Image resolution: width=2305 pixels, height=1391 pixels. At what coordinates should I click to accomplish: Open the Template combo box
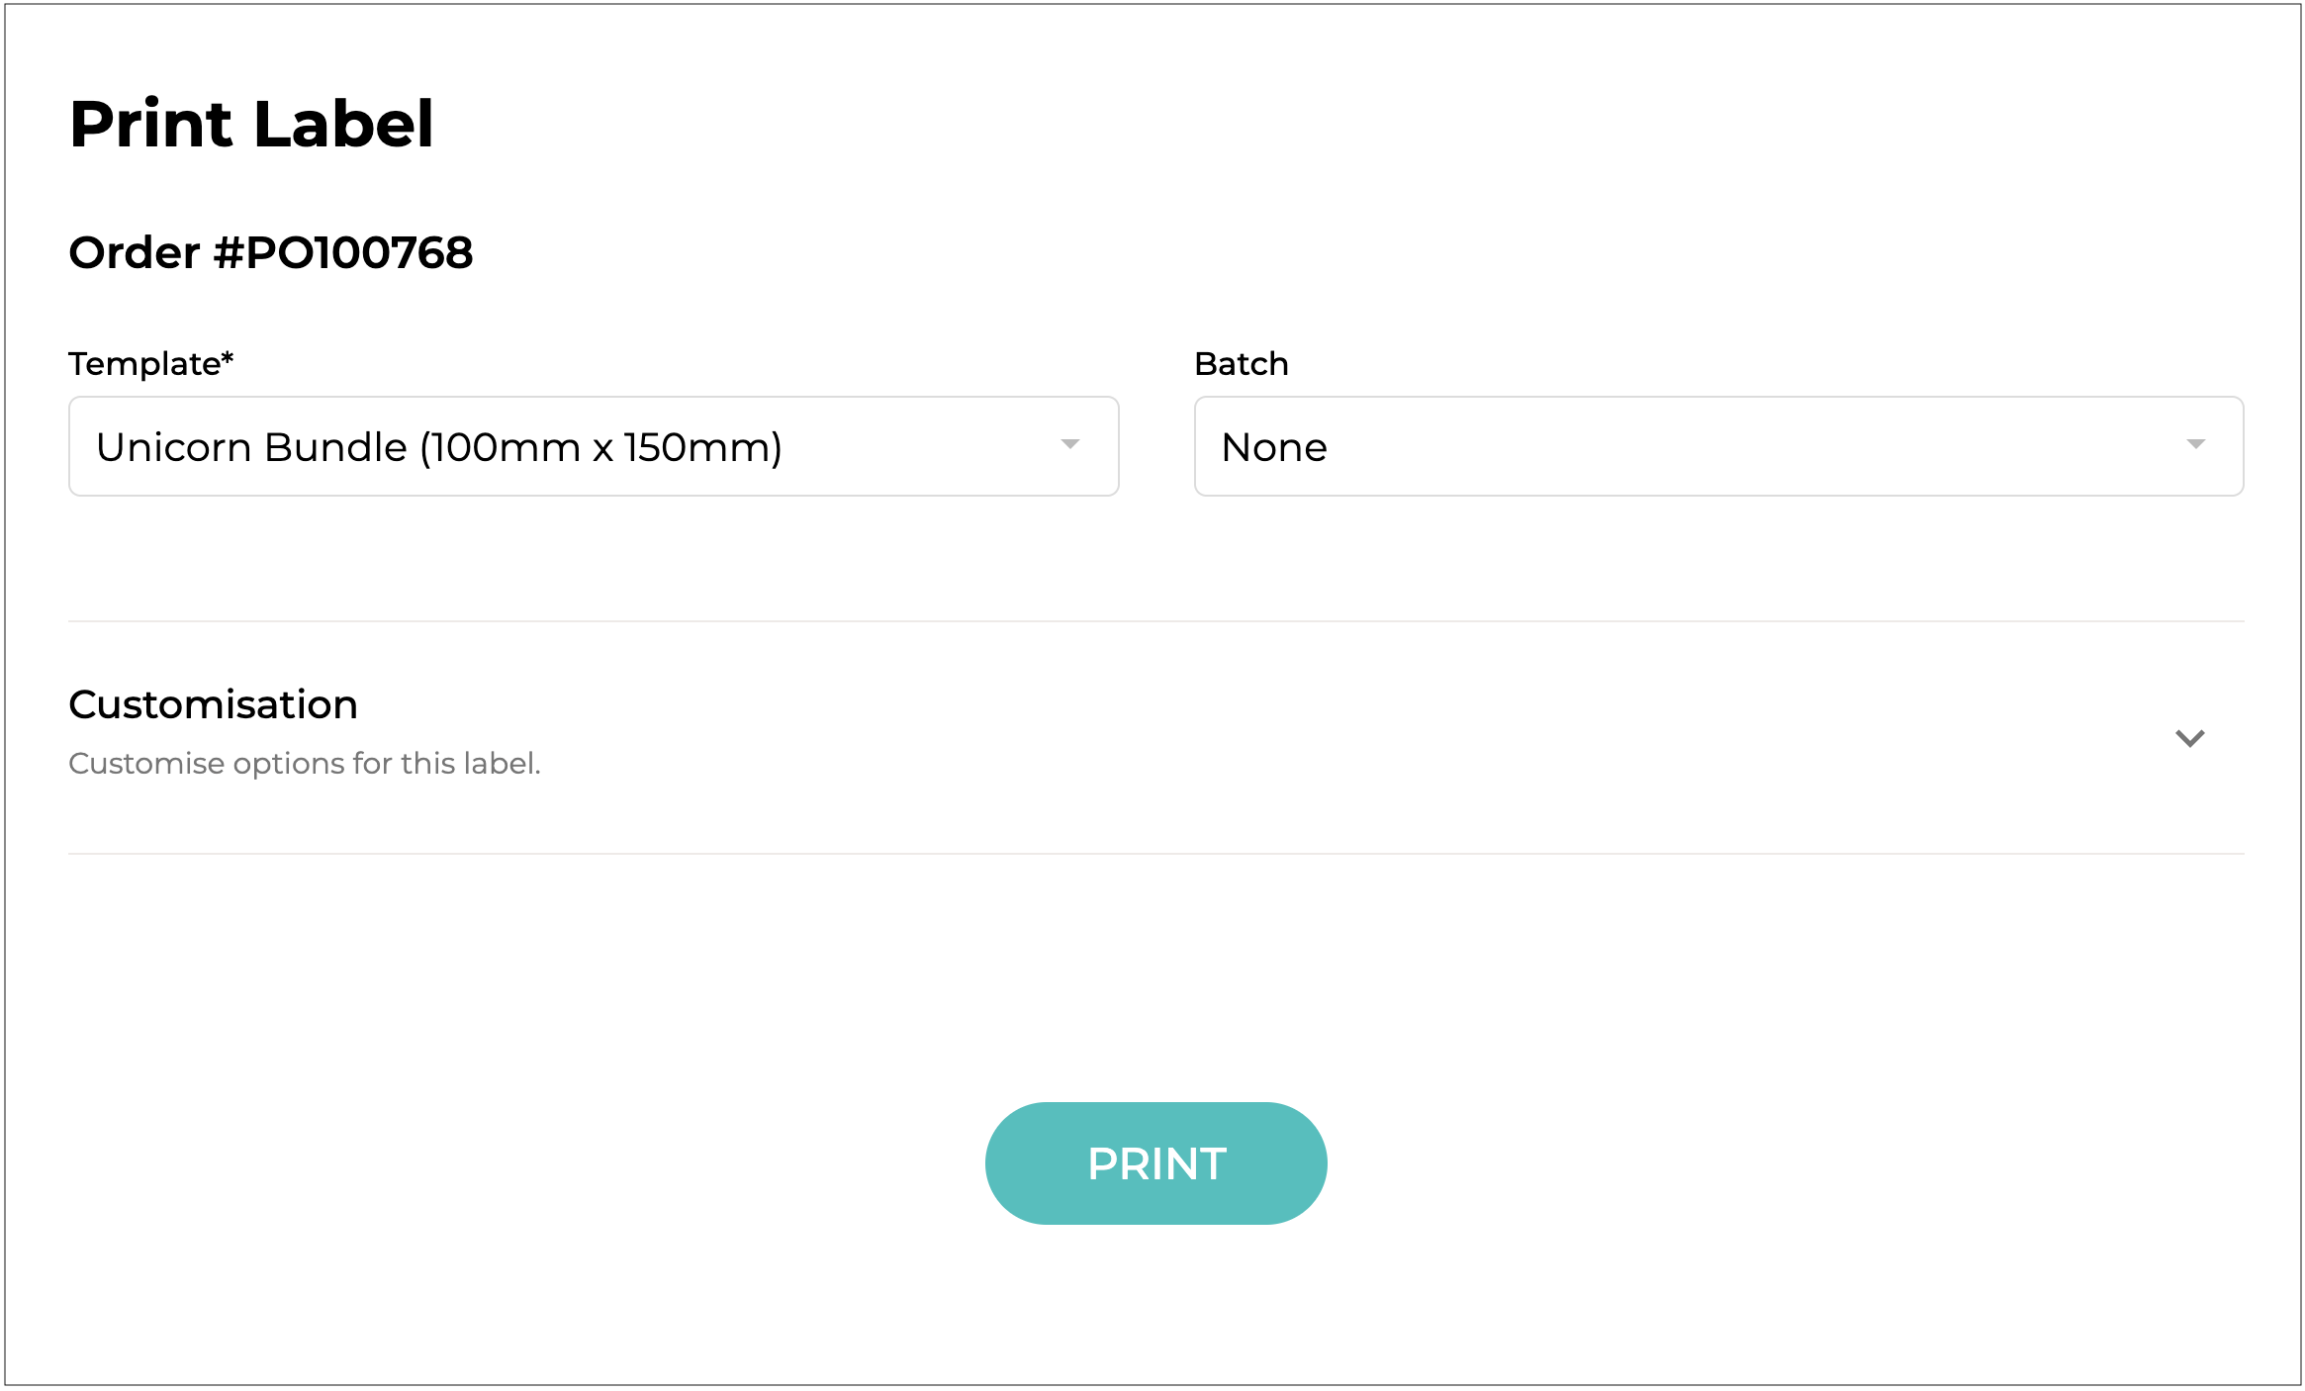coord(593,446)
